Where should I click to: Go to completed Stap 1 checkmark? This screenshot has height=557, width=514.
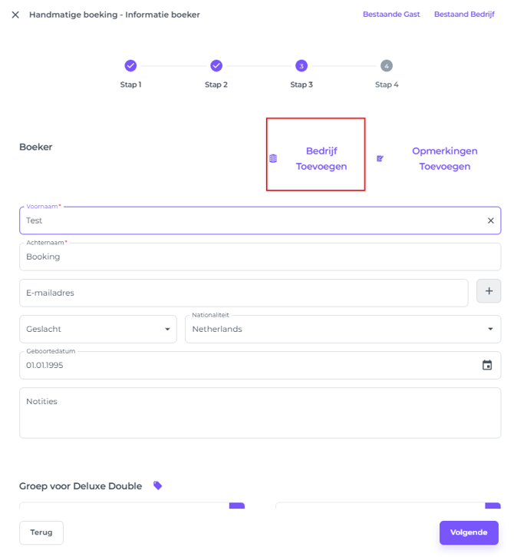click(130, 66)
